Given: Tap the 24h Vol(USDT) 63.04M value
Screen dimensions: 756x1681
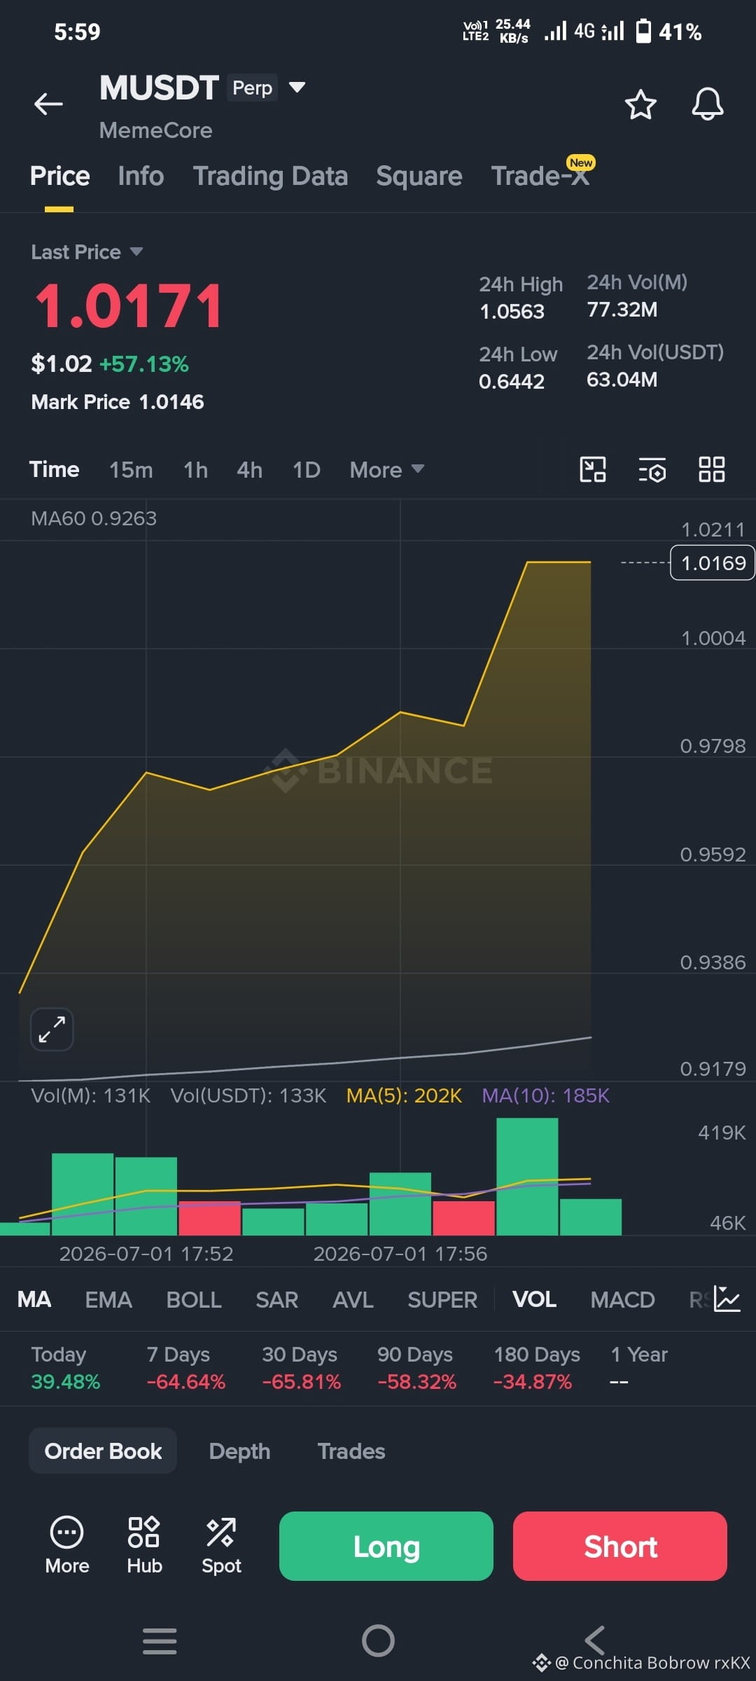Looking at the screenshot, I should (x=622, y=380).
